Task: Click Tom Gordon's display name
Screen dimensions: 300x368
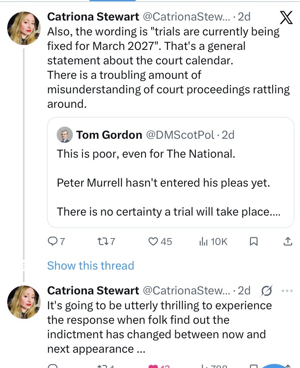Action: point(109,135)
